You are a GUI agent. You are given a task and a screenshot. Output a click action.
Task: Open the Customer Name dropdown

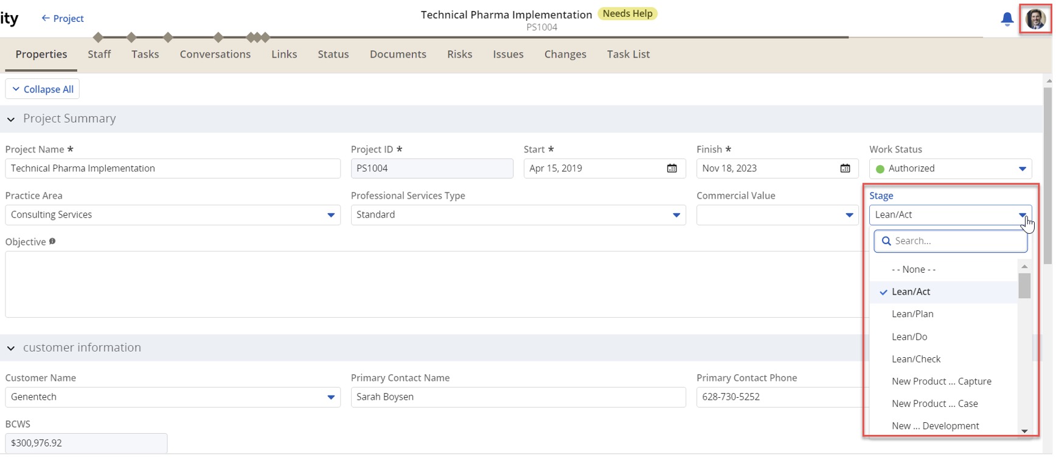coord(332,398)
